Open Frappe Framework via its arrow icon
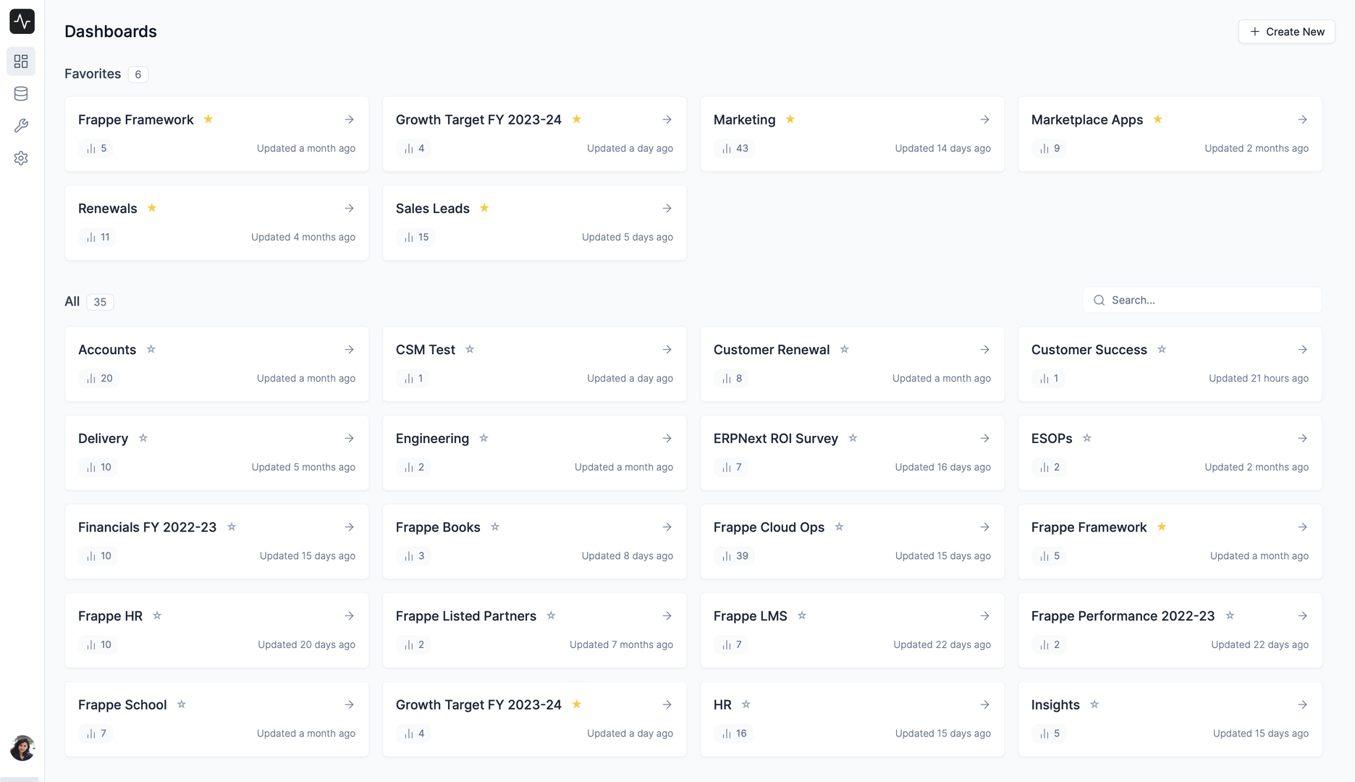Screen dimensions: 1355x782 pyautogui.click(x=350, y=119)
